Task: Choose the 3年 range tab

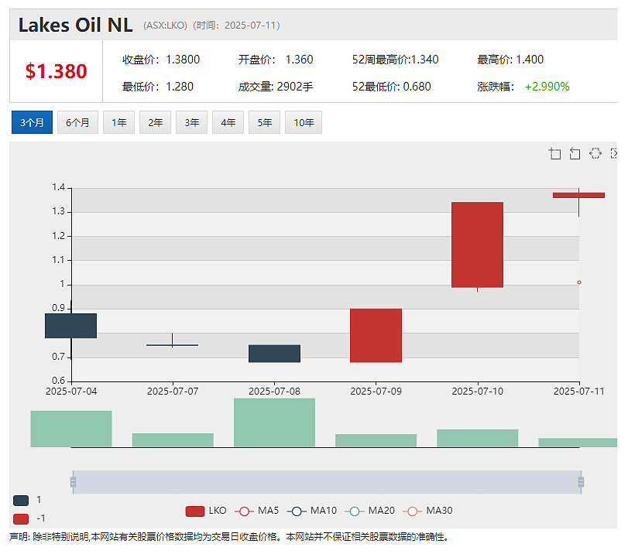Action: pos(191,122)
